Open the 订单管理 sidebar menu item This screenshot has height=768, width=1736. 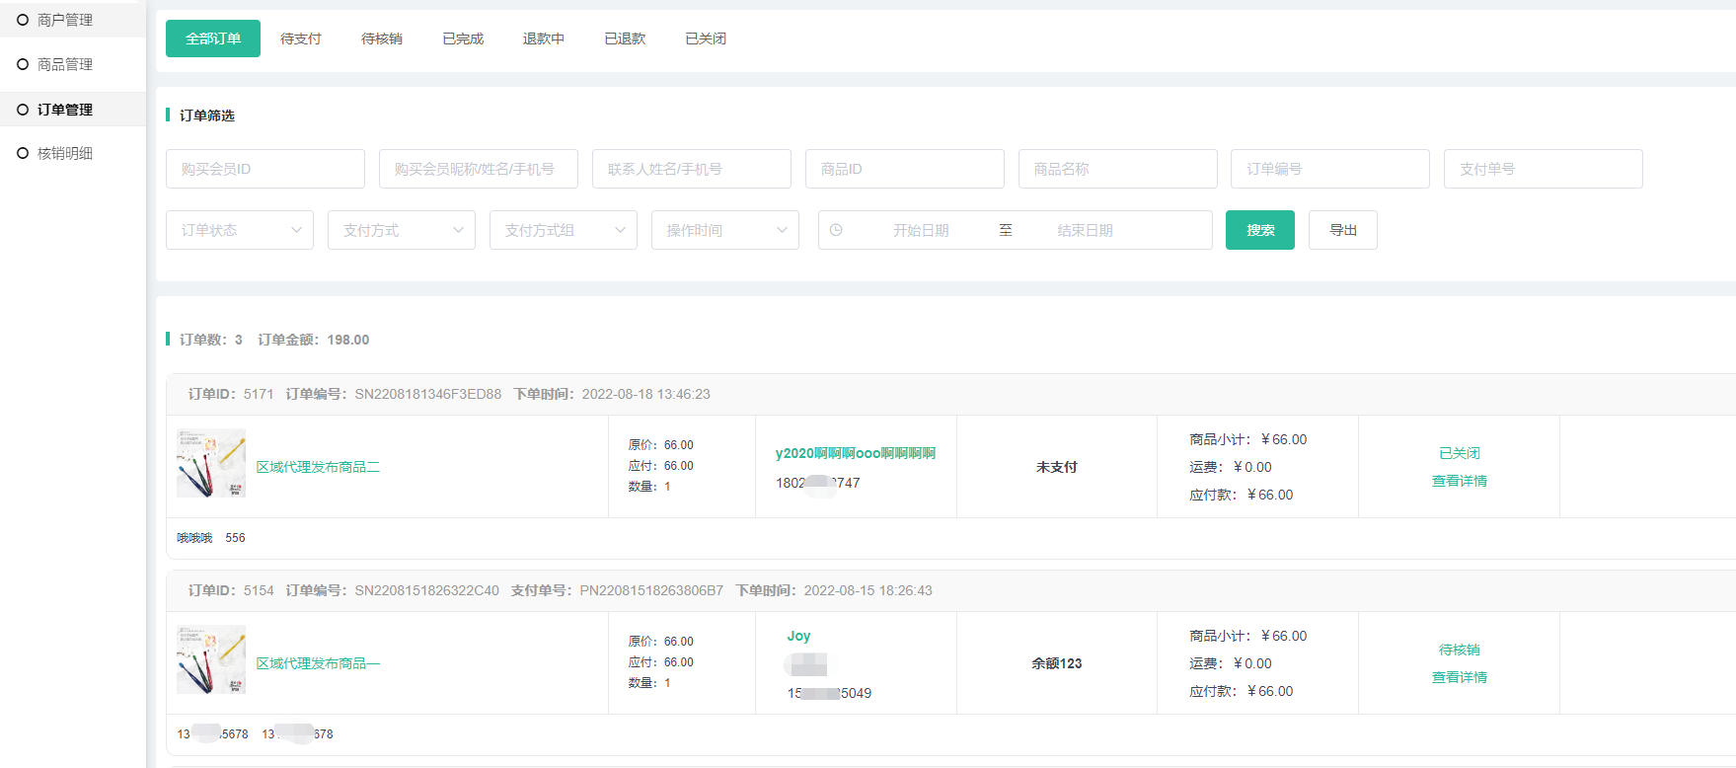(65, 110)
